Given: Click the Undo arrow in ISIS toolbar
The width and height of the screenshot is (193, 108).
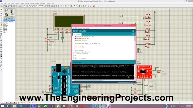Looking at the screenshot, I should (40, 6).
